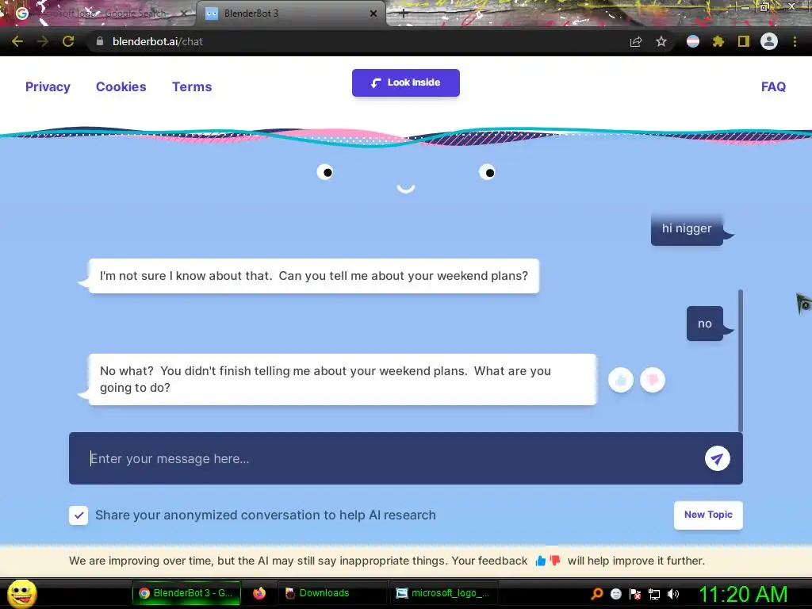812x609 pixels.
Task: Click the share page icon in address bar
Action: coord(636,41)
